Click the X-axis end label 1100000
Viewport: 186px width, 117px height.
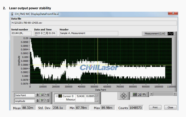pos(172,87)
